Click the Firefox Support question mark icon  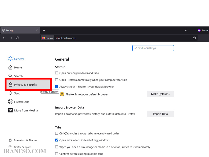(x=10, y=147)
